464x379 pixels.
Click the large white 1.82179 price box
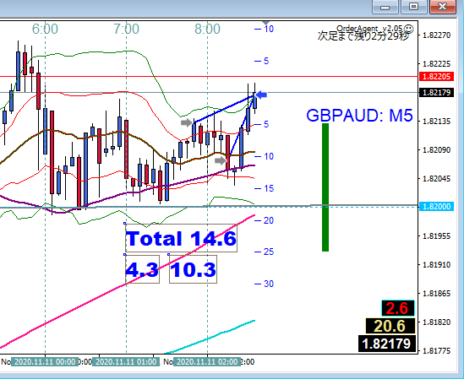[387, 344]
